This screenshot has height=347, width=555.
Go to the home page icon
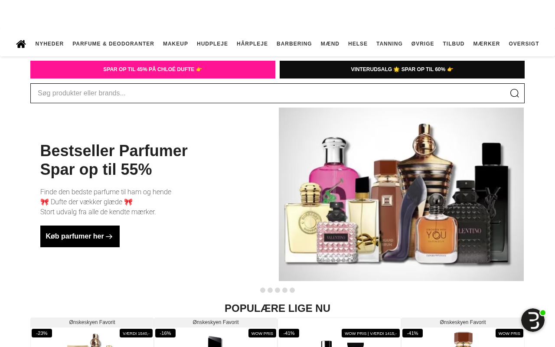(x=21, y=44)
